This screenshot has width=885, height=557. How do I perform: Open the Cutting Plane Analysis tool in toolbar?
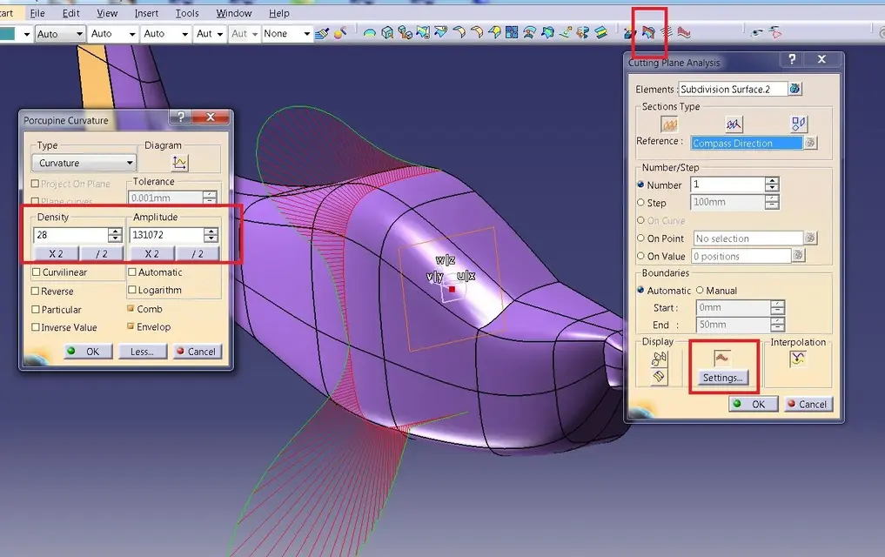(648, 33)
